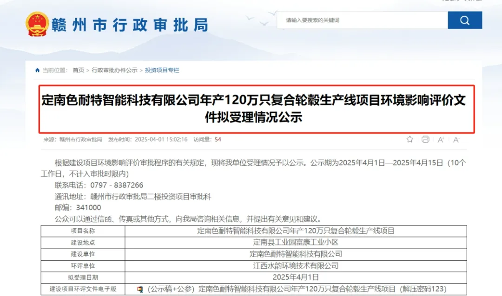The width and height of the screenshot is (502, 296).
Task: Click the 拟受理日期 value 2025年4月1日
Action: pos(296,277)
